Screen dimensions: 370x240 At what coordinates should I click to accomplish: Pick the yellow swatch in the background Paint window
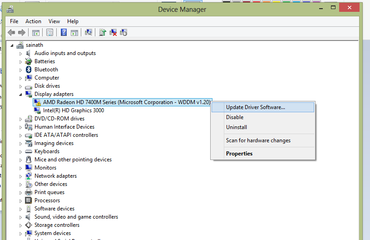(x=276, y=1)
